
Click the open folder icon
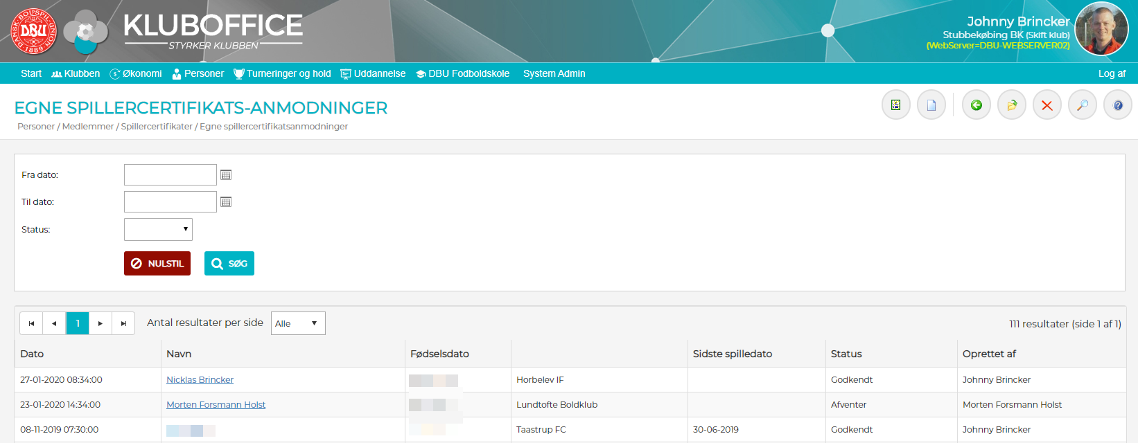point(1011,105)
